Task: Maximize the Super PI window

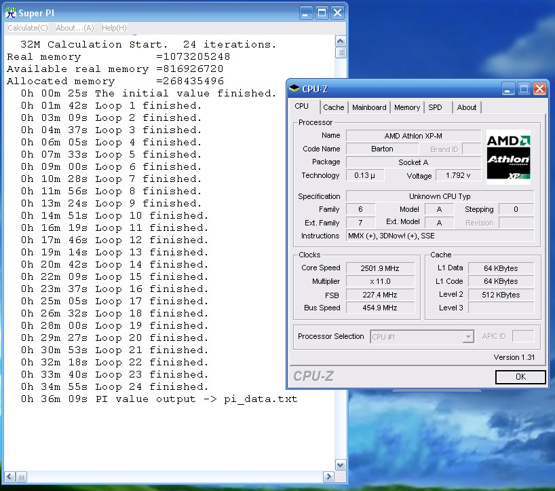Action: tap(322, 13)
